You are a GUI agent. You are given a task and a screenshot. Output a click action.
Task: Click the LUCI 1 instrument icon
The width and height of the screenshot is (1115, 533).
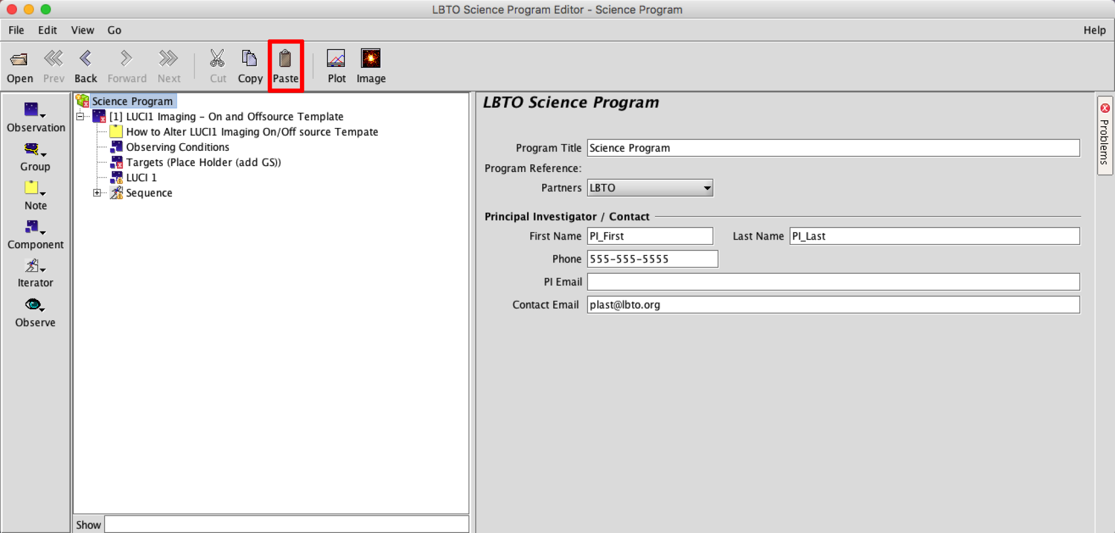tap(117, 177)
